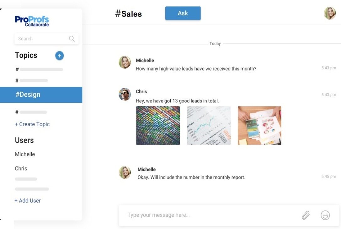Add a new topic with the plus icon
This screenshot has height=229, width=341.
[x=59, y=56]
